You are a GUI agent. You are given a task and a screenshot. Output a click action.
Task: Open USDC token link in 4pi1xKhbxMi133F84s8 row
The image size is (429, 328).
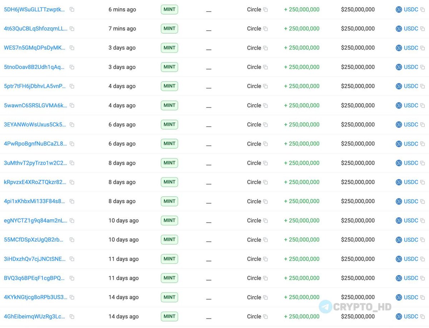point(411,201)
